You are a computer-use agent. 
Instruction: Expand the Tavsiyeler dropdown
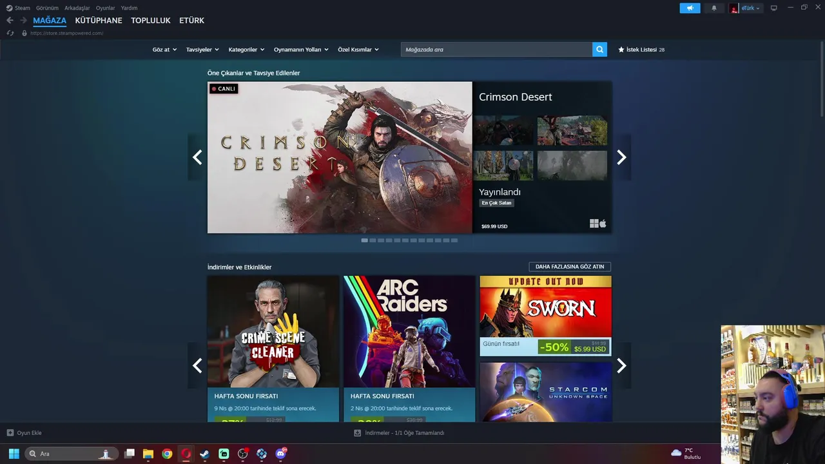(x=202, y=50)
